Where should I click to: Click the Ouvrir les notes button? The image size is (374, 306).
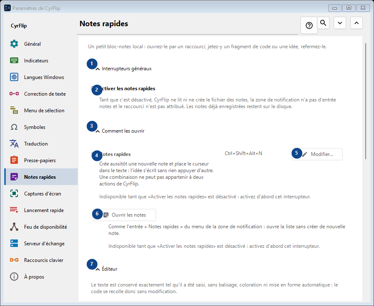click(x=124, y=215)
